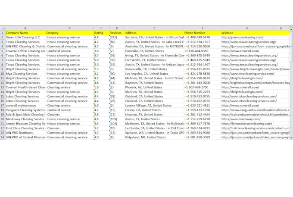The height and width of the screenshot is (197, 293).
Task: Select column G header
Action: pyautogui.click(x=247, y=28)
